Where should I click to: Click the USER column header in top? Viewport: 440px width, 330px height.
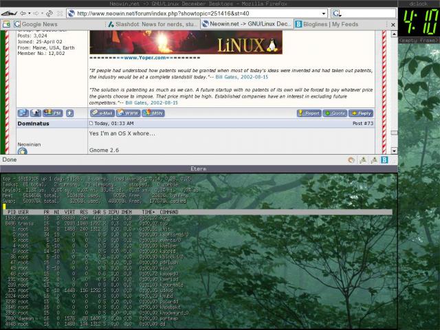23,212
